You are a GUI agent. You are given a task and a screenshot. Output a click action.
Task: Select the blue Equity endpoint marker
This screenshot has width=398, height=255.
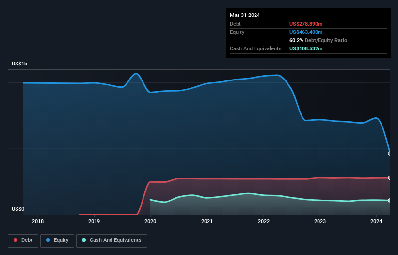coord(390,154)
